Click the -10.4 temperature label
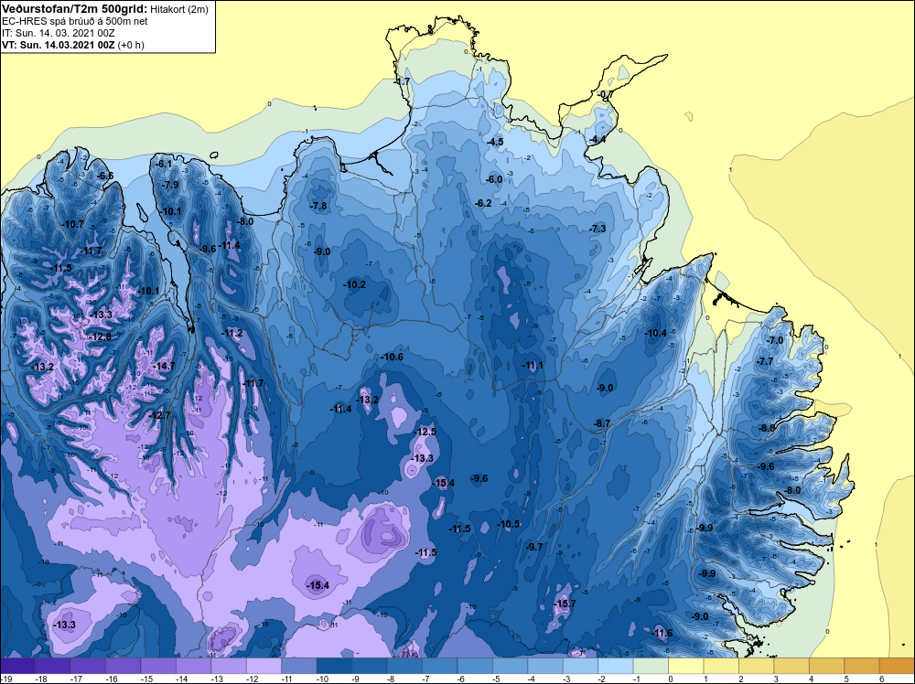 click(656, 334)
